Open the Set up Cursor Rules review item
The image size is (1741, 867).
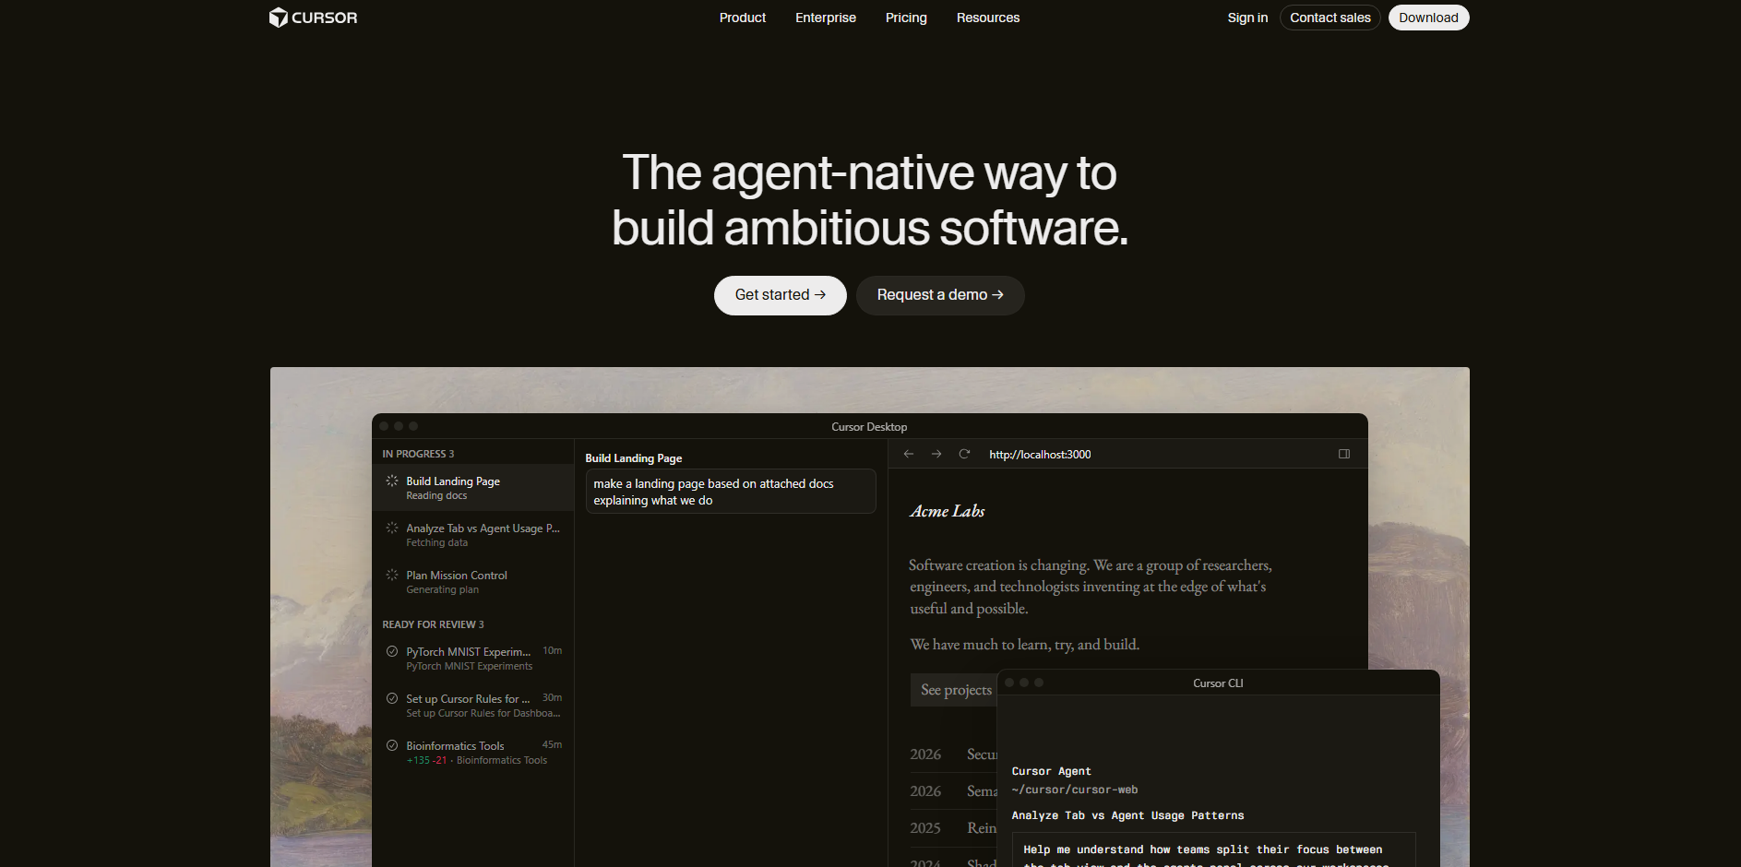(x=473, y=706)
